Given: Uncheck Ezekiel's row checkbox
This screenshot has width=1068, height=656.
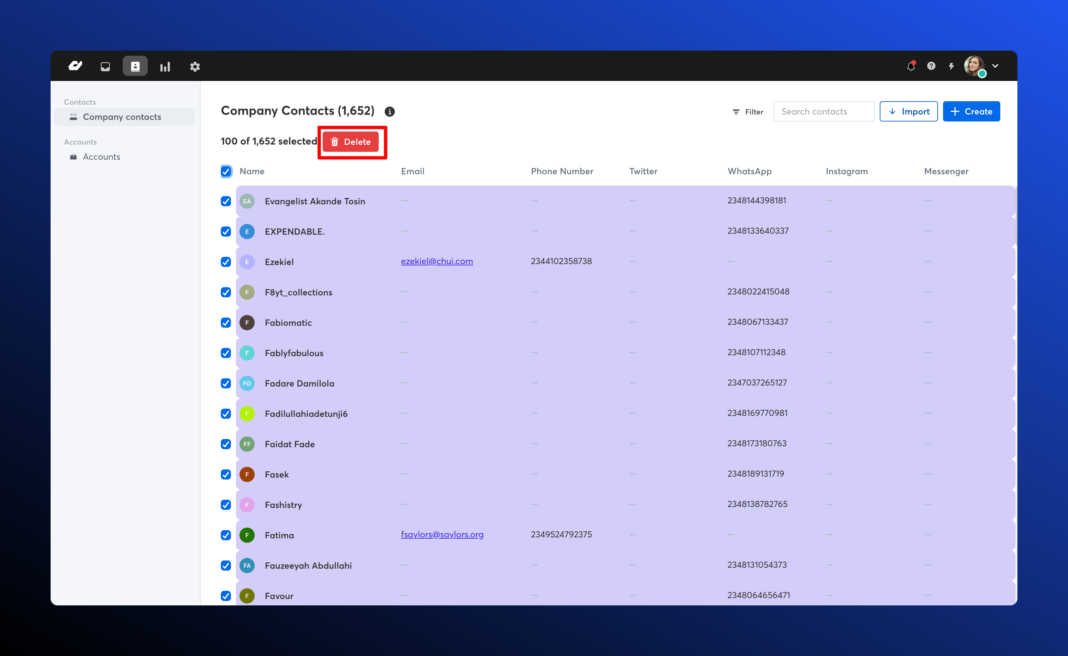Looking at the screenshot, I should click(226, 262).
